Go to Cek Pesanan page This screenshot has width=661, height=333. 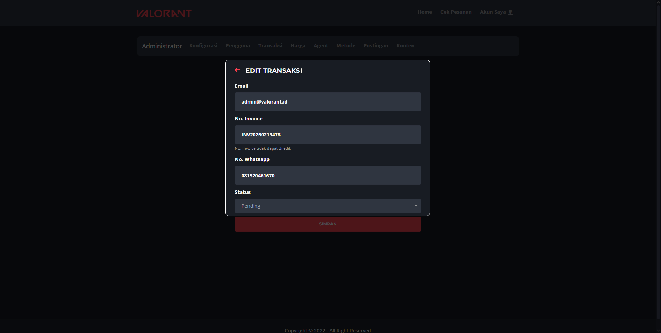coord(456,12)
